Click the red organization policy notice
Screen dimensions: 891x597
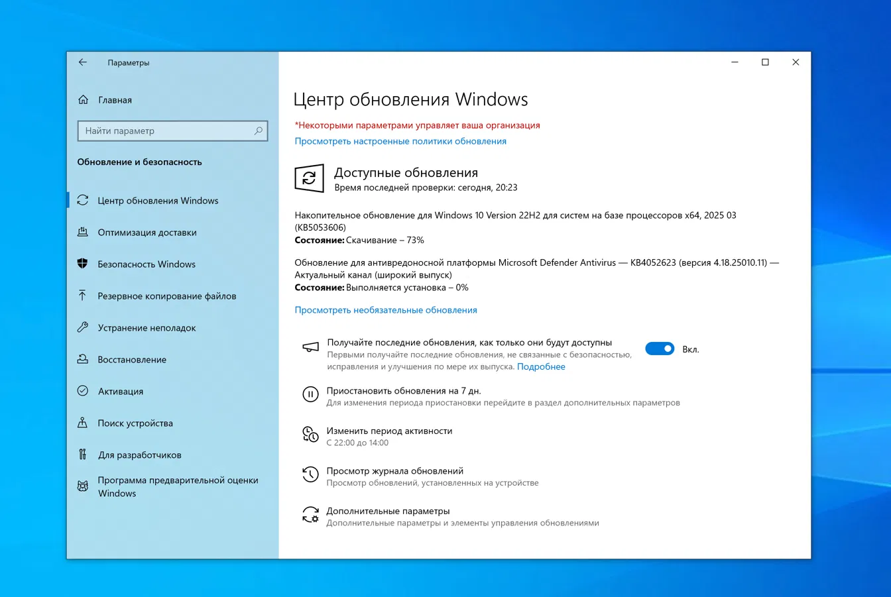417,125
